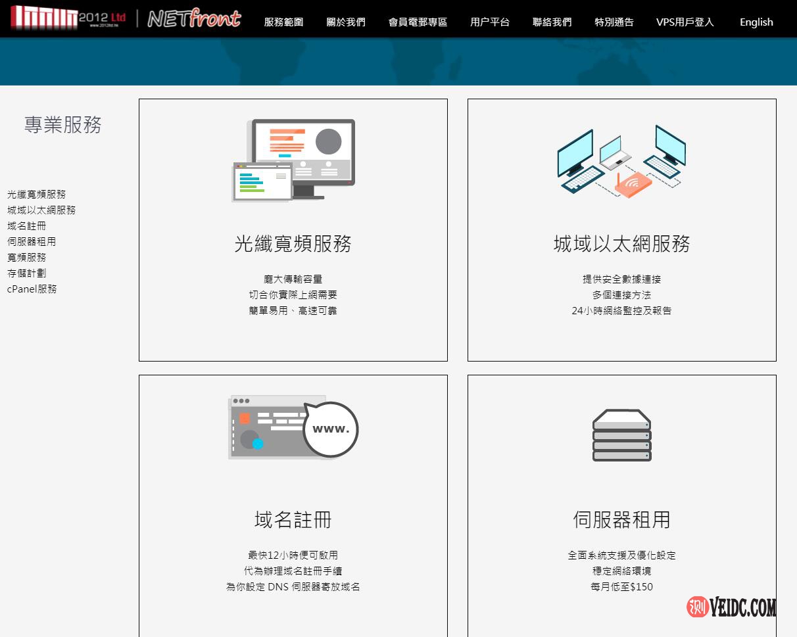The height and width of the screenshot is (637, 797).
Task: Log in via VPS用戶登入
Action: 685,22
